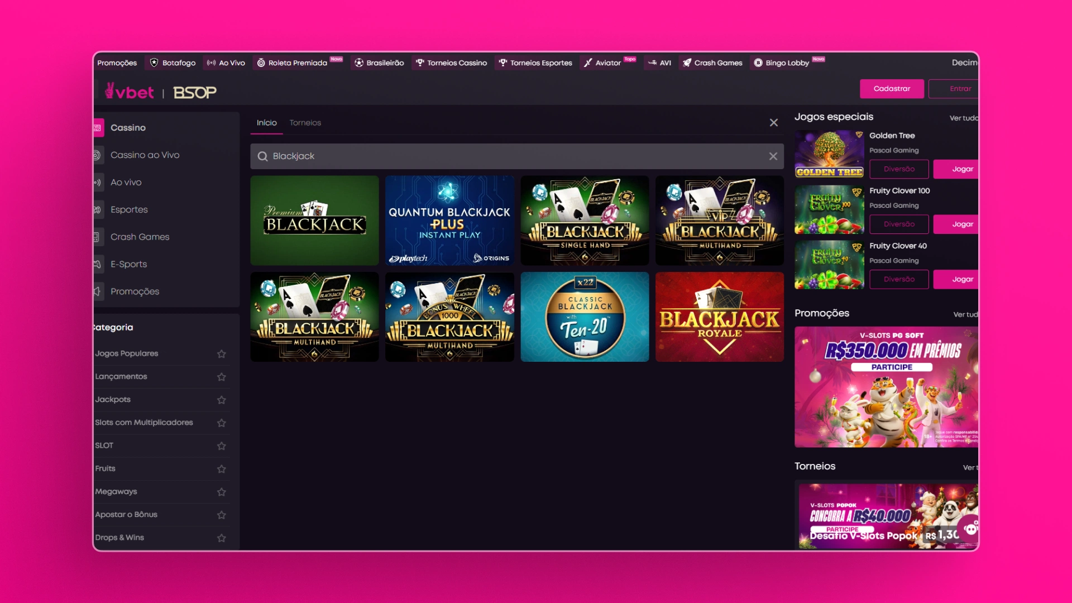Select the search magnifier icon

point(262,156)
